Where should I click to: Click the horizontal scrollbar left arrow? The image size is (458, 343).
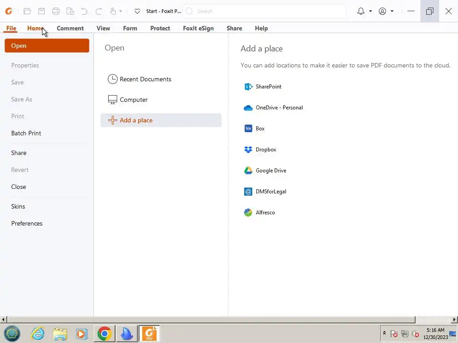click(3, 320)
